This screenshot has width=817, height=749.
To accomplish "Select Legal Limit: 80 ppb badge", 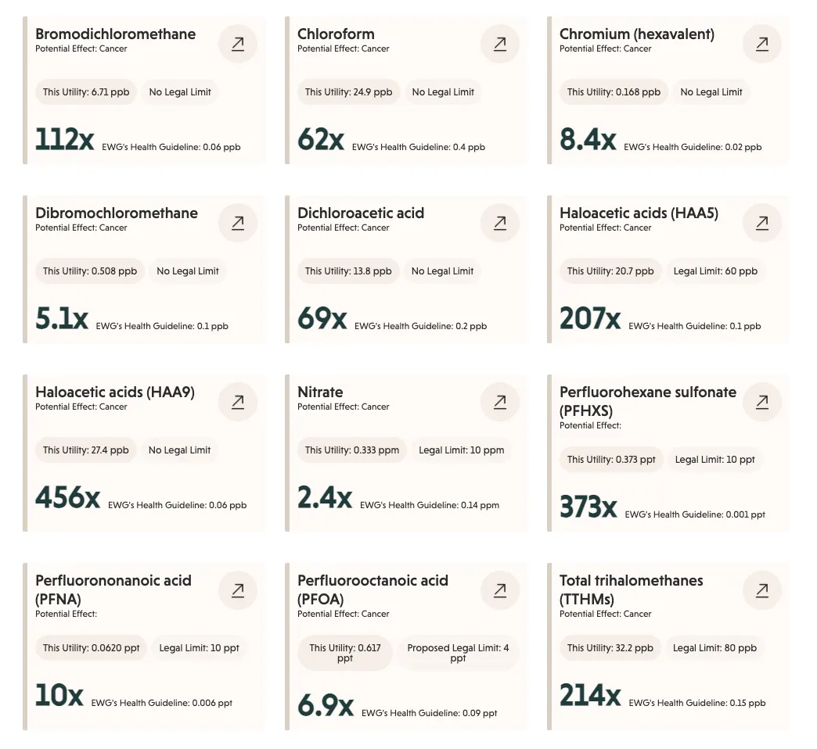I will click(714, 648).
